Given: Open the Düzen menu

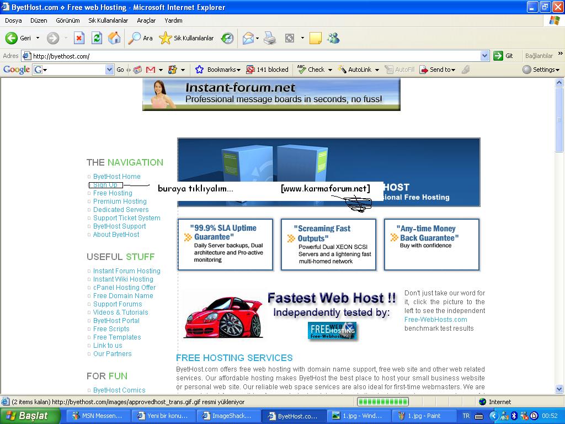Looking at the screenshot, I should click(x=39, y=20).
